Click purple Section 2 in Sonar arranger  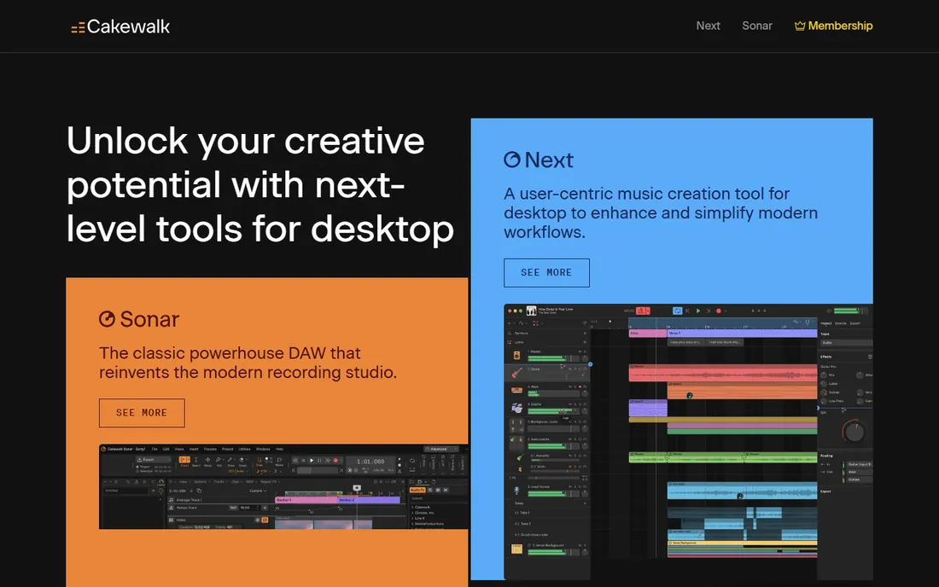[x=368, y=500]
